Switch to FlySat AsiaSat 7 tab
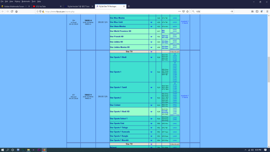 coord(78,6)
